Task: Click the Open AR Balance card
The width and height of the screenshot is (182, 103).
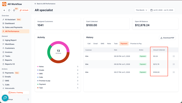Action: pyautogui.click(x=155, y=24)
